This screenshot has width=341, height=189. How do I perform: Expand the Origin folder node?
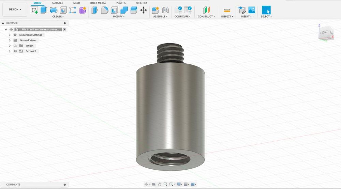point(10,46)
